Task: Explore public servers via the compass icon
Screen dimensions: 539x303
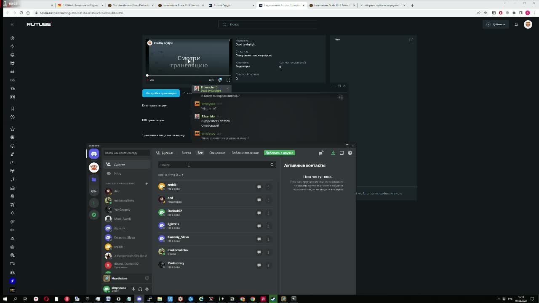Action: (94, 215)
